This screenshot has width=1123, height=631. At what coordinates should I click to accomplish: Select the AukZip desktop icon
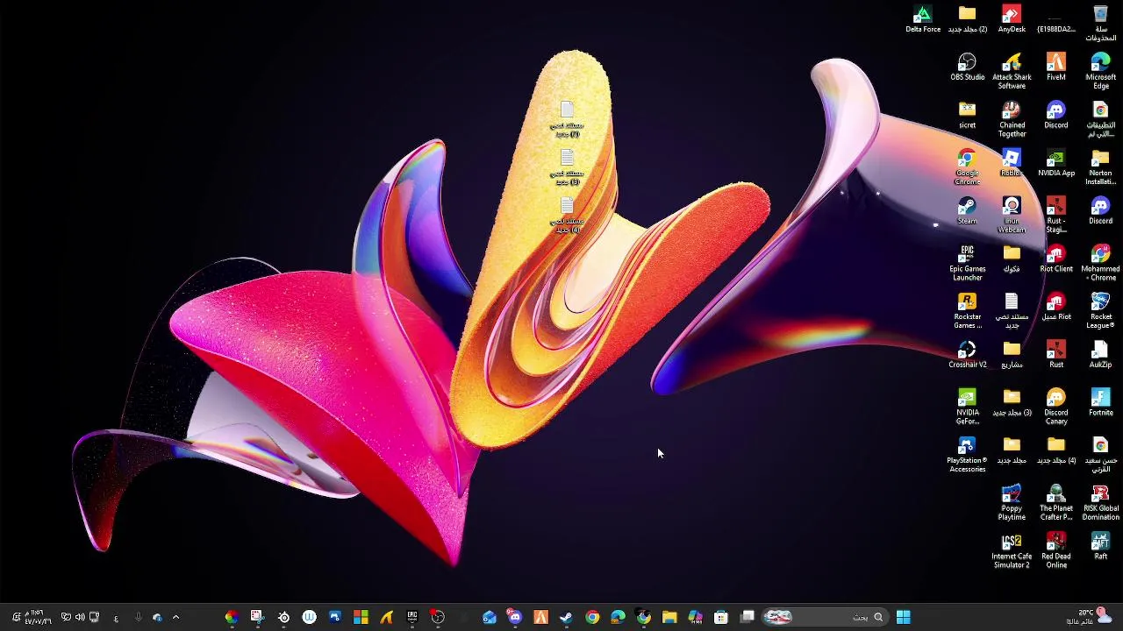tap(1100, 355)
